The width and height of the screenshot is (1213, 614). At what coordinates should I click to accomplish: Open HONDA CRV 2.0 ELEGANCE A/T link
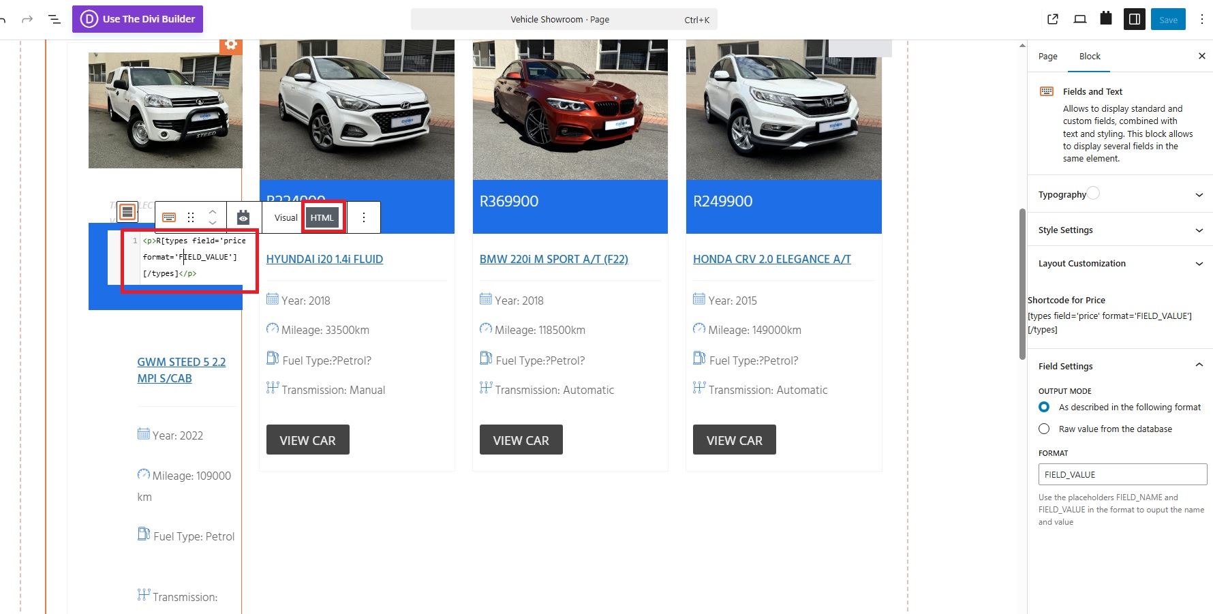coord(772,259)
